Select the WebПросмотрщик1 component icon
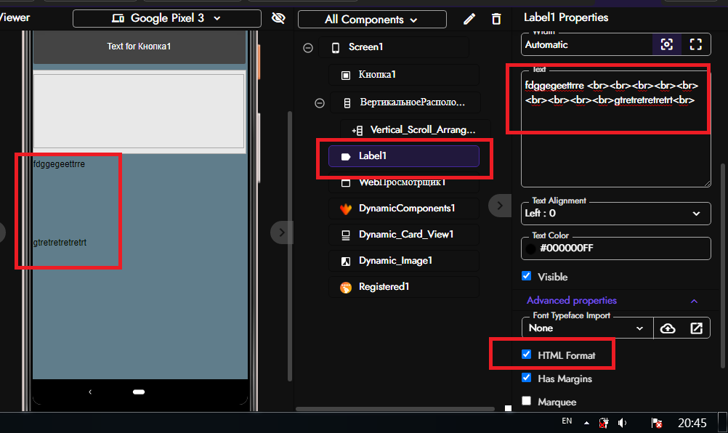The width and height of the screenshot is (728, 433). 346,183
